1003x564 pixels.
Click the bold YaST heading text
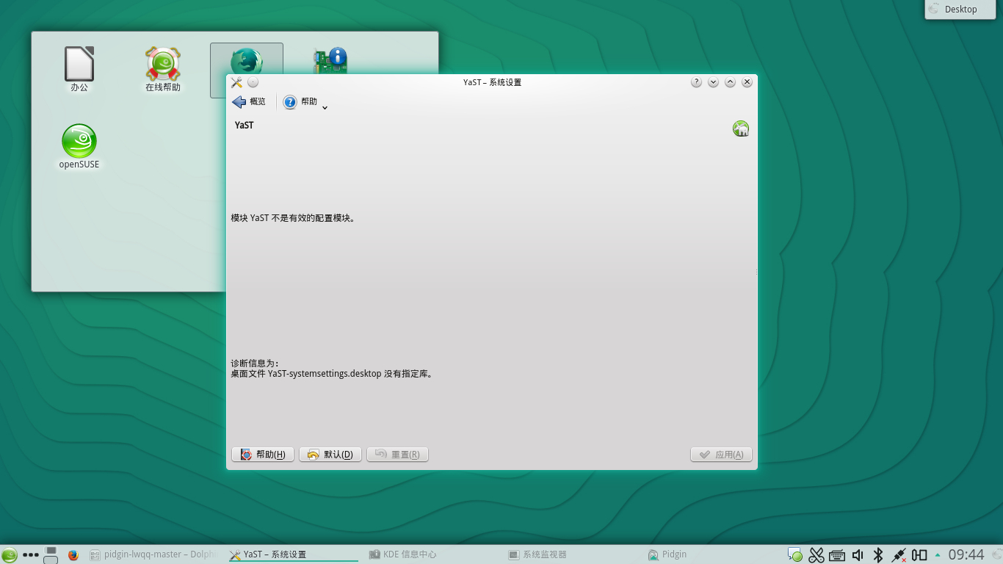coord(245,126)
